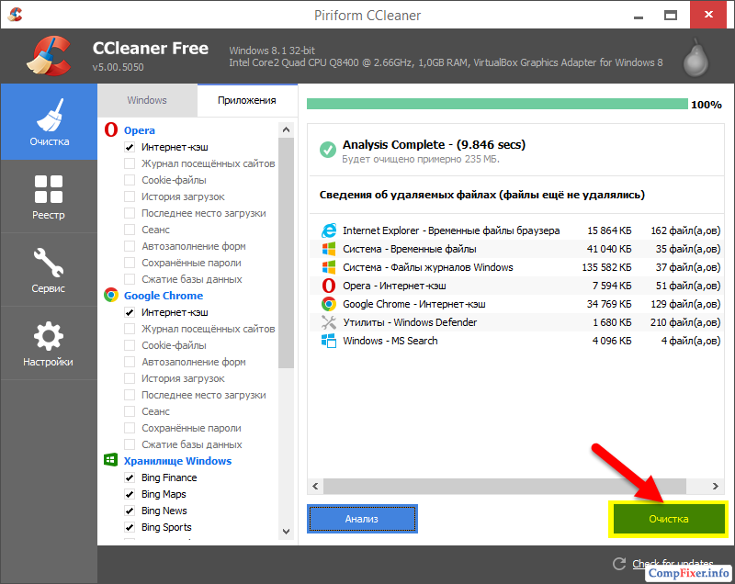
Task: Open the Настройки (Options) gear section
Action: 49,343
